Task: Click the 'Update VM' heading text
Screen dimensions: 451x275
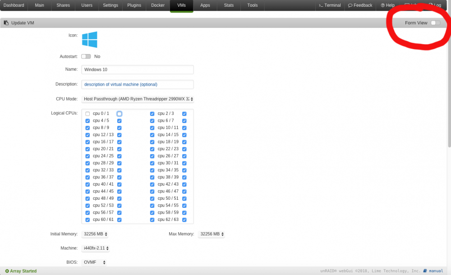Action: coord(23,23)
